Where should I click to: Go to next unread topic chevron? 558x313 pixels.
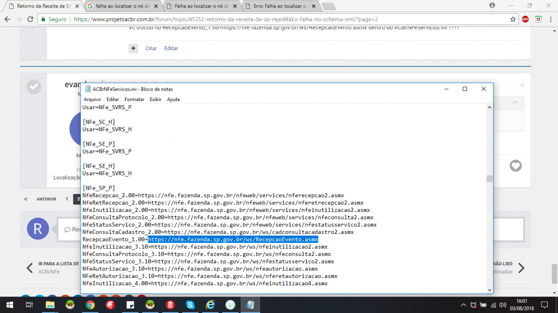click(x=521, y=268)
